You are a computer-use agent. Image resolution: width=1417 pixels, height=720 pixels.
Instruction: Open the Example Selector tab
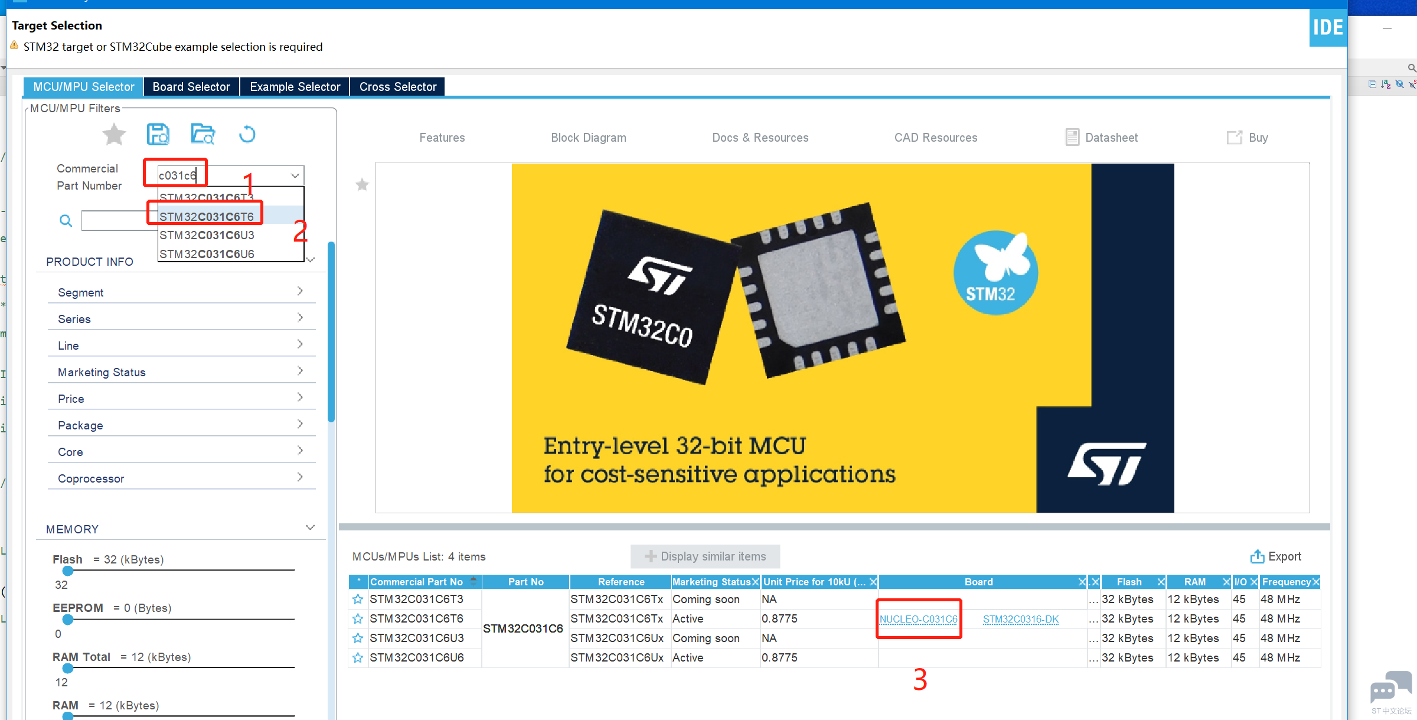point(295,87)
